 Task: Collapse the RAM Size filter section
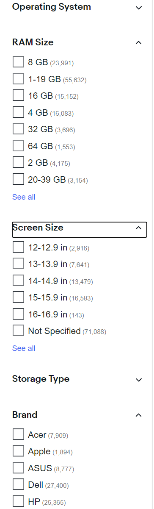(x=138, y=42)
